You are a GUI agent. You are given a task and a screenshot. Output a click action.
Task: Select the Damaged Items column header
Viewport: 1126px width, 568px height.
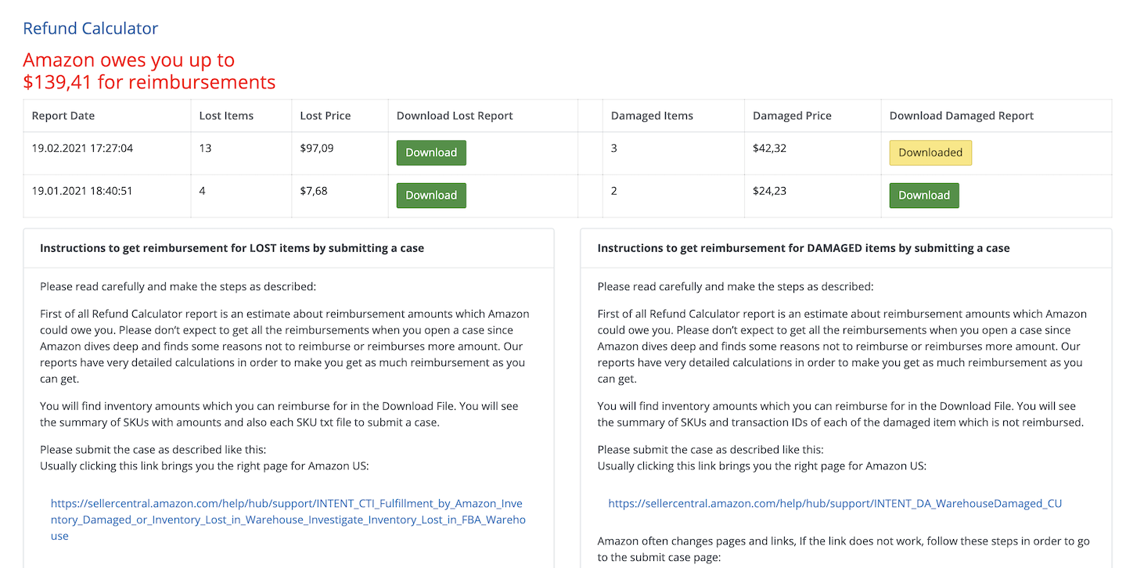tap(652, 116)
